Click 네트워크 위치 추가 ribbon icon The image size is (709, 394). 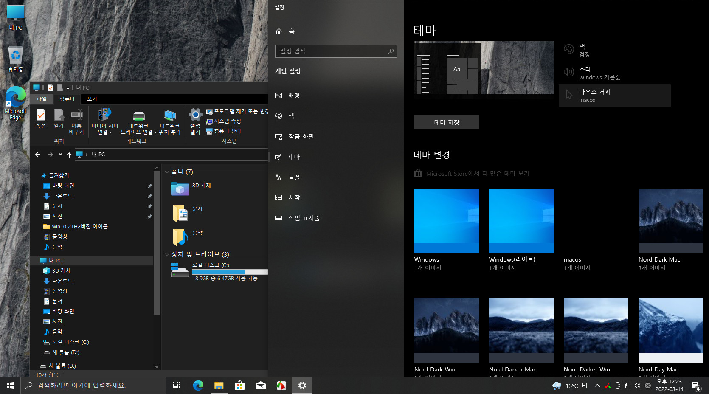(170, 122)
